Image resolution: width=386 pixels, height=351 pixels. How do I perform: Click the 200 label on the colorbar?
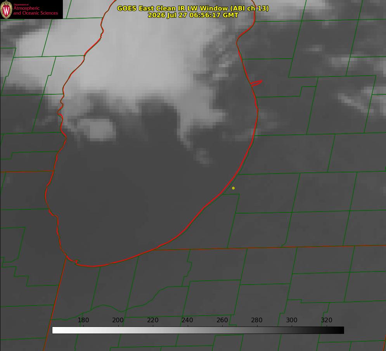118,320
